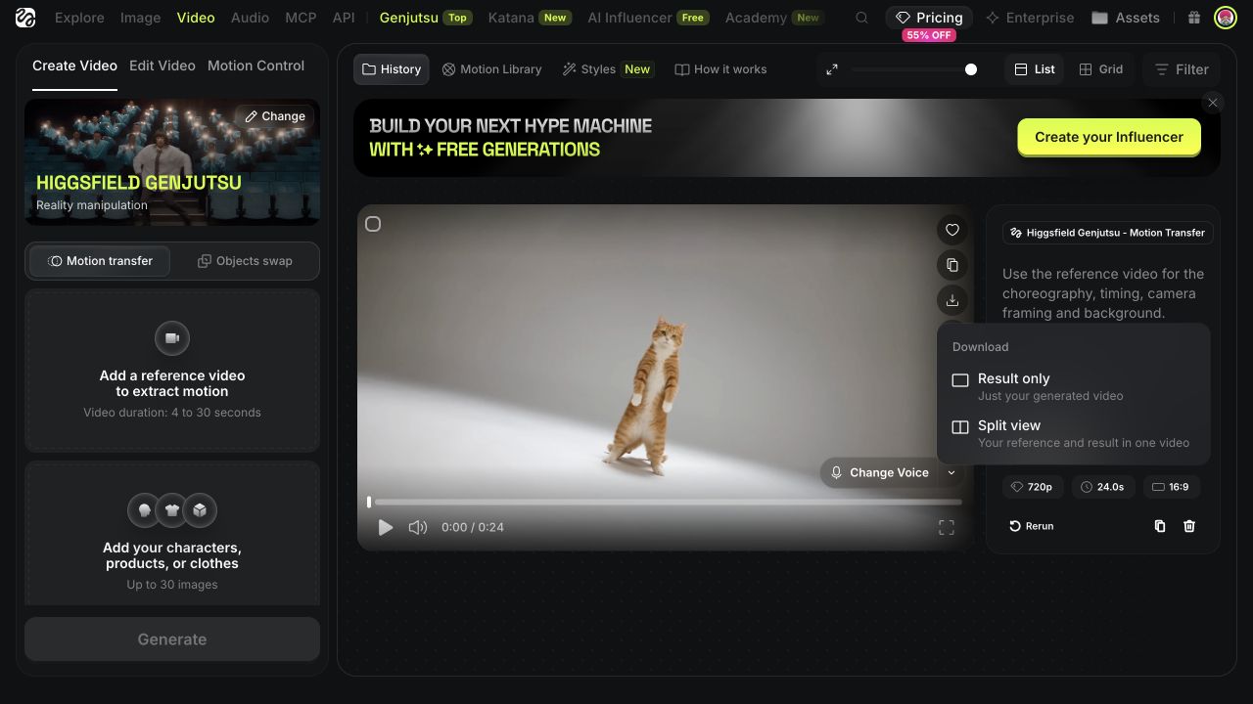Viewport: 1253px width, 704px height.
Task: Expand the Change Voice dropdown arrow
Action: 951,472
